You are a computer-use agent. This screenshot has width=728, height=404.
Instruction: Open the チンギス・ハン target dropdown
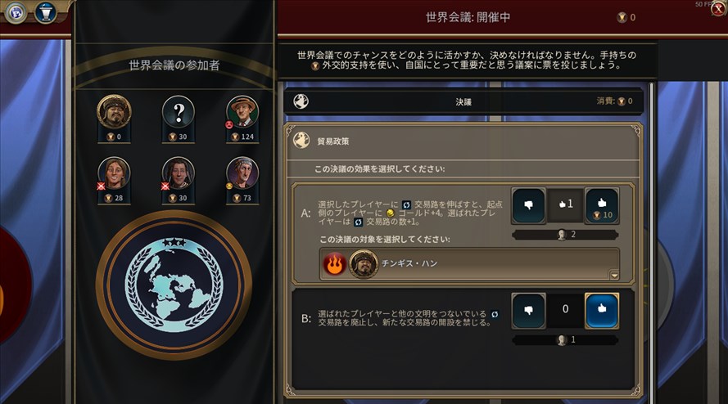[469, 263]
